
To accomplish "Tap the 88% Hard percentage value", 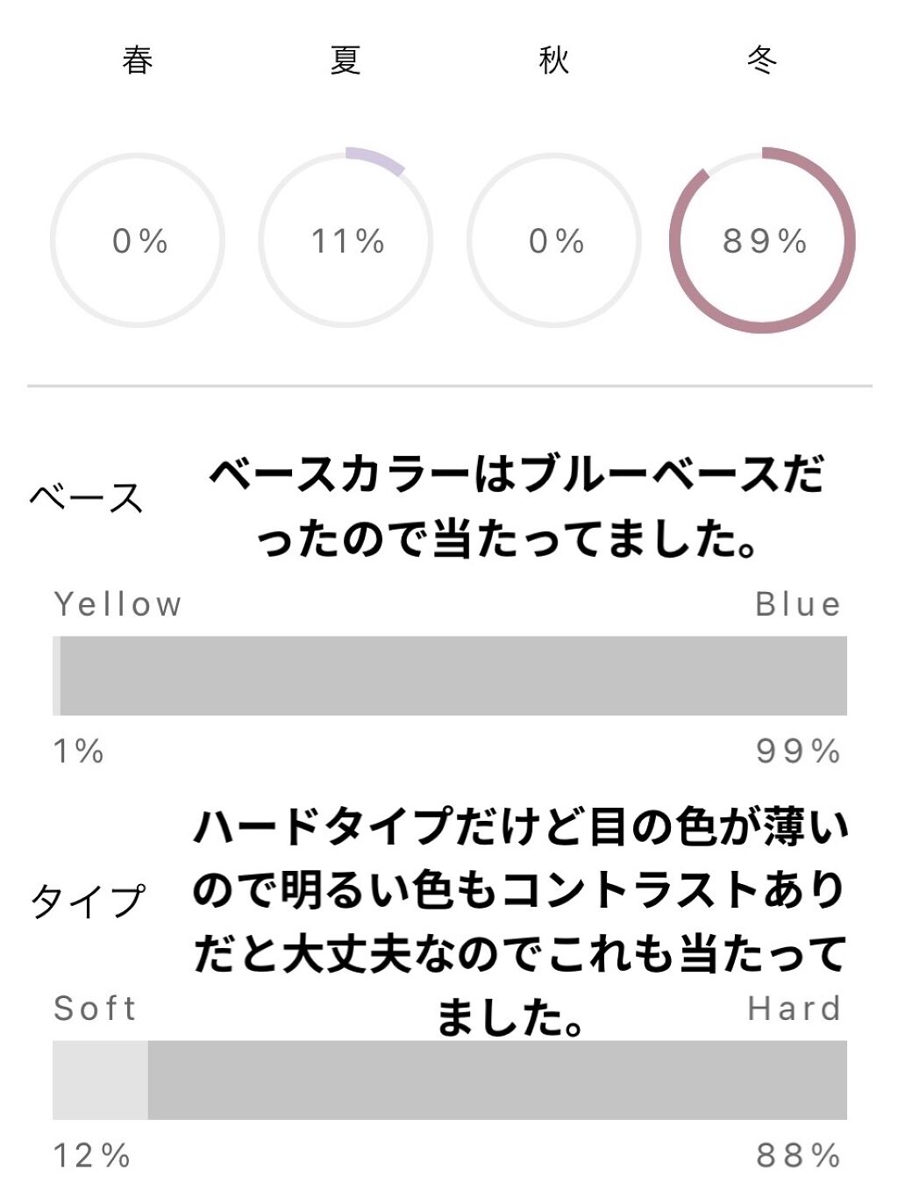I will (798, 1156).
